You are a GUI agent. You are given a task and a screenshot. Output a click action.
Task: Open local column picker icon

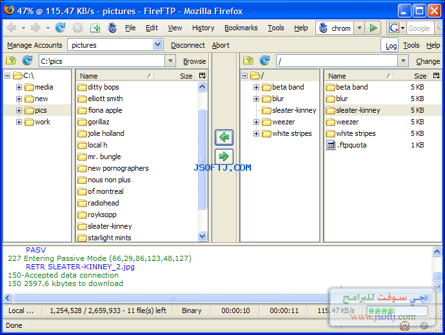point(203,75)
